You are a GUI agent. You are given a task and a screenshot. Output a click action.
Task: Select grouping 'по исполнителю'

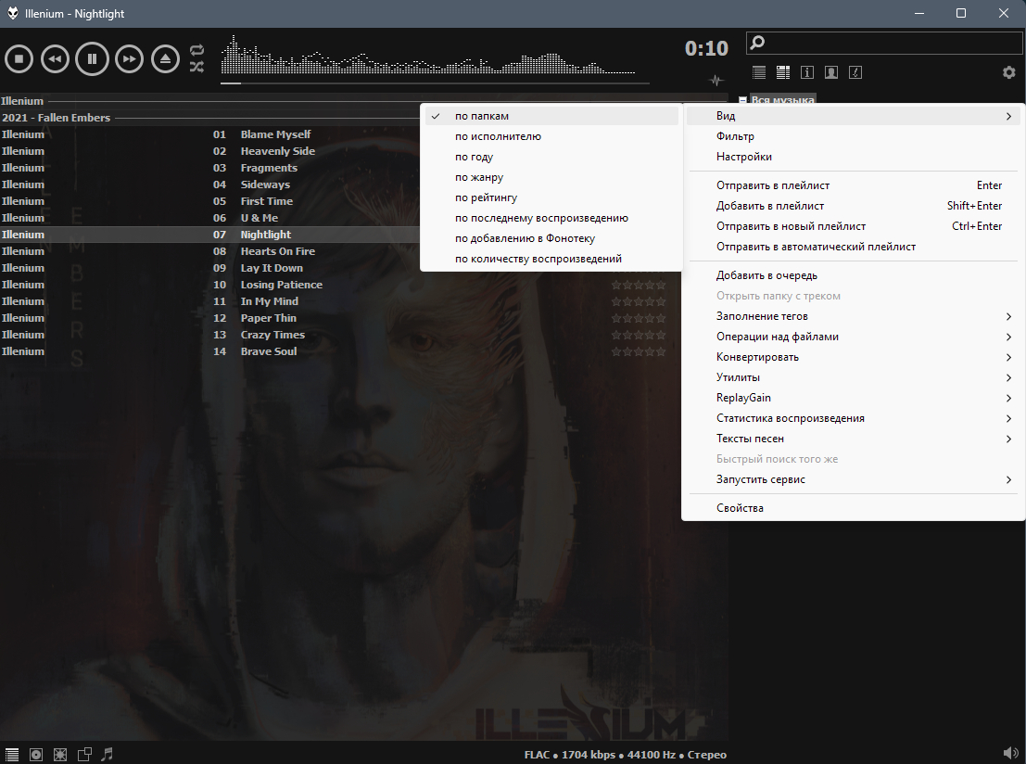(x=551, y=136)
